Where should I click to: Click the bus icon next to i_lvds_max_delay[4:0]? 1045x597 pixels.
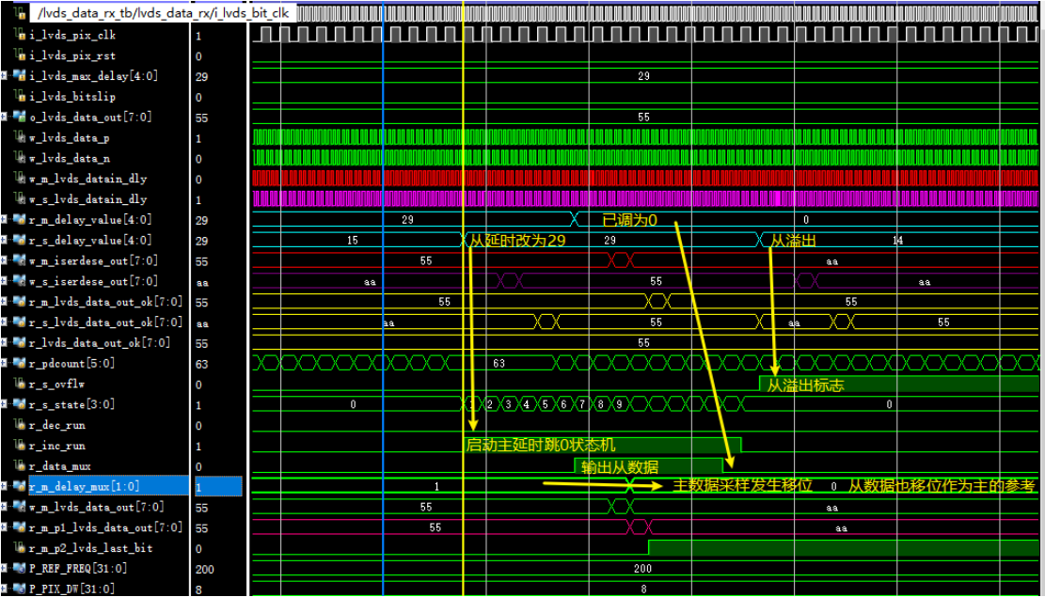(19, 76)
